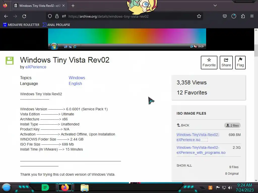Open File Explorer from the taskbar
The height and width of the screenshot is (193, 258).
click(x=85, y=188)
